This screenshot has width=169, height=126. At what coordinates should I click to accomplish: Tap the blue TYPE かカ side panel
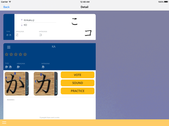pos(9,27)
